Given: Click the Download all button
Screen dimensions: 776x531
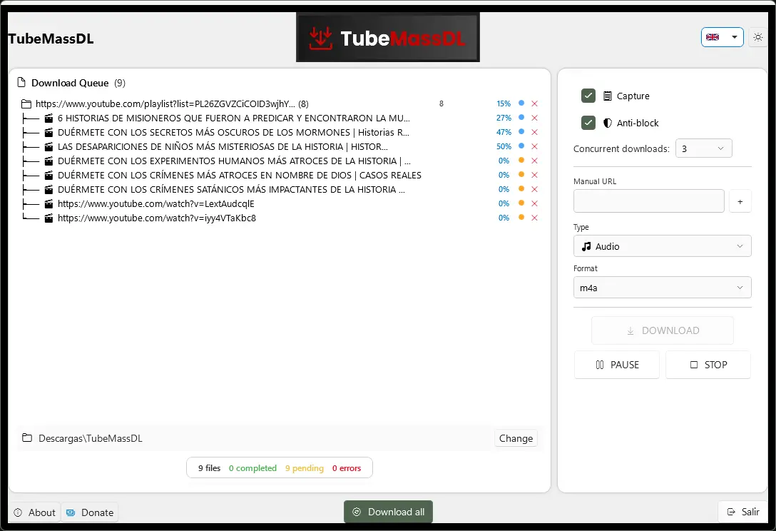Looking at the screenshot, I should [x=388, y=512].
